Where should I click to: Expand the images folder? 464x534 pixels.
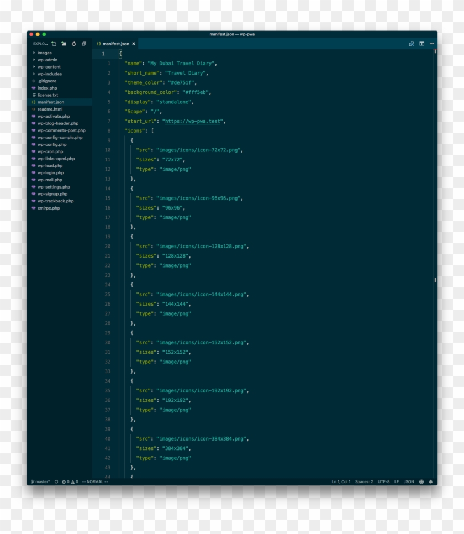pos(44,53)
